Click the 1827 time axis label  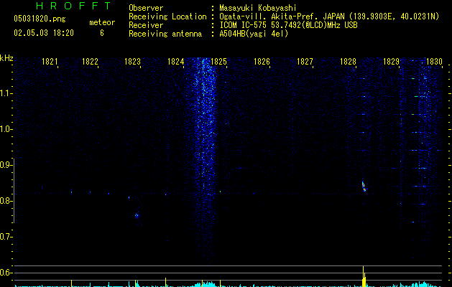(x=305, y=62)
